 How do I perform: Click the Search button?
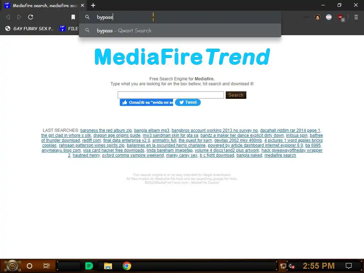point(236,95)
